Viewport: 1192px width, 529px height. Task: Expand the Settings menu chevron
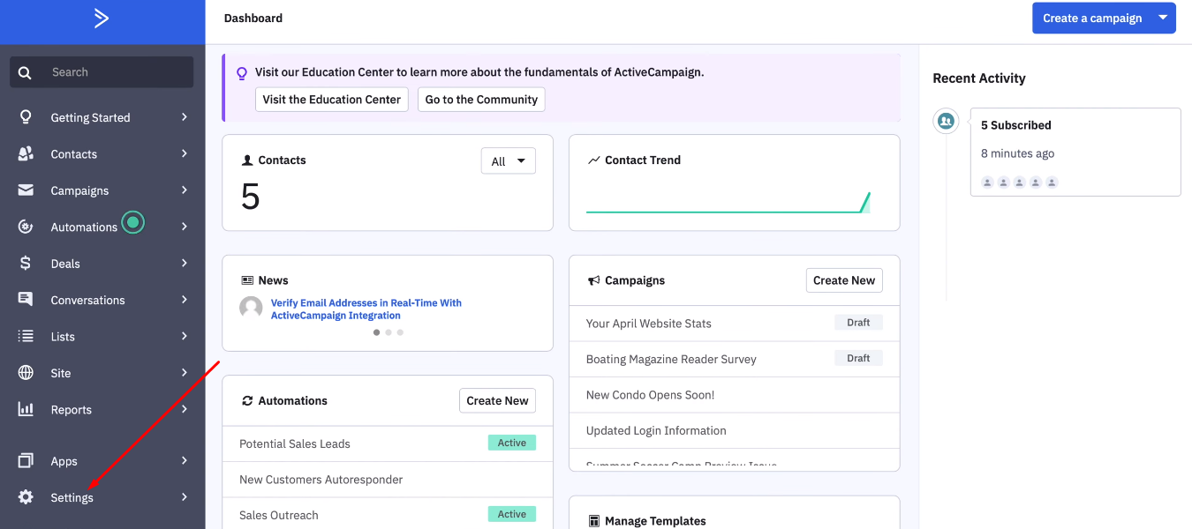(185, 497)
